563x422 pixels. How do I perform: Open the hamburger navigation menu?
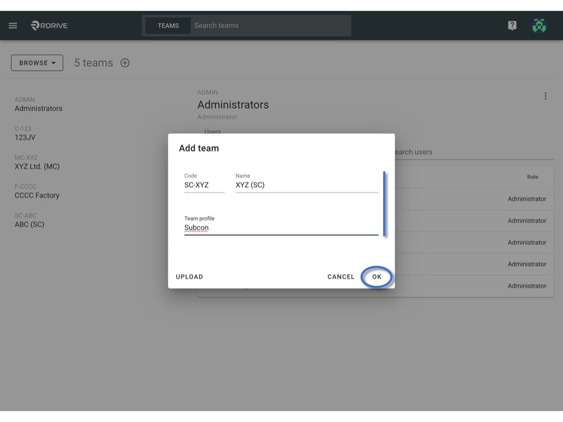tap(13, 25)
